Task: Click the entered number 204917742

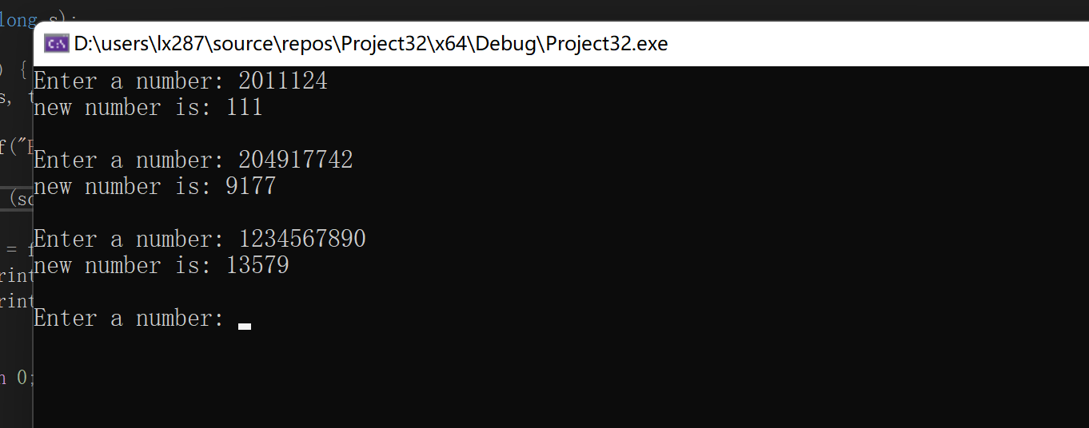Action: pyautogui.click(x=296, y=160)
